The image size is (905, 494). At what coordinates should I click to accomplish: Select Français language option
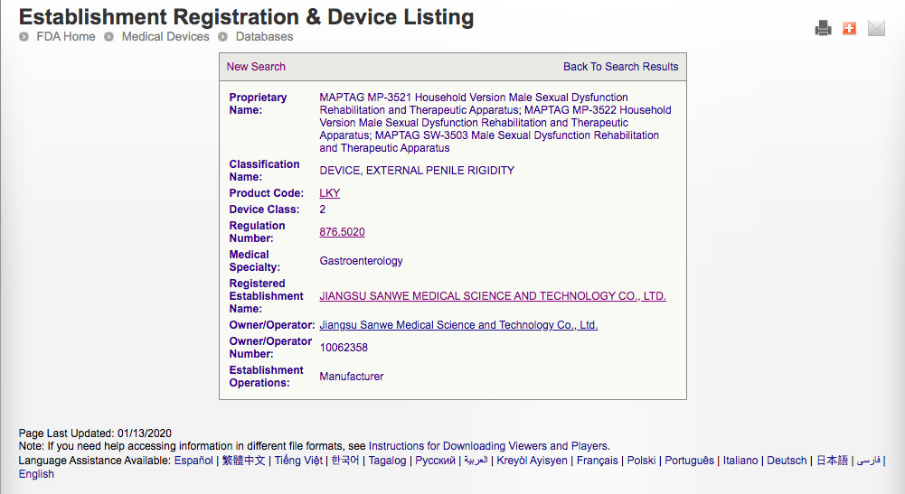[x=598, y=461]
